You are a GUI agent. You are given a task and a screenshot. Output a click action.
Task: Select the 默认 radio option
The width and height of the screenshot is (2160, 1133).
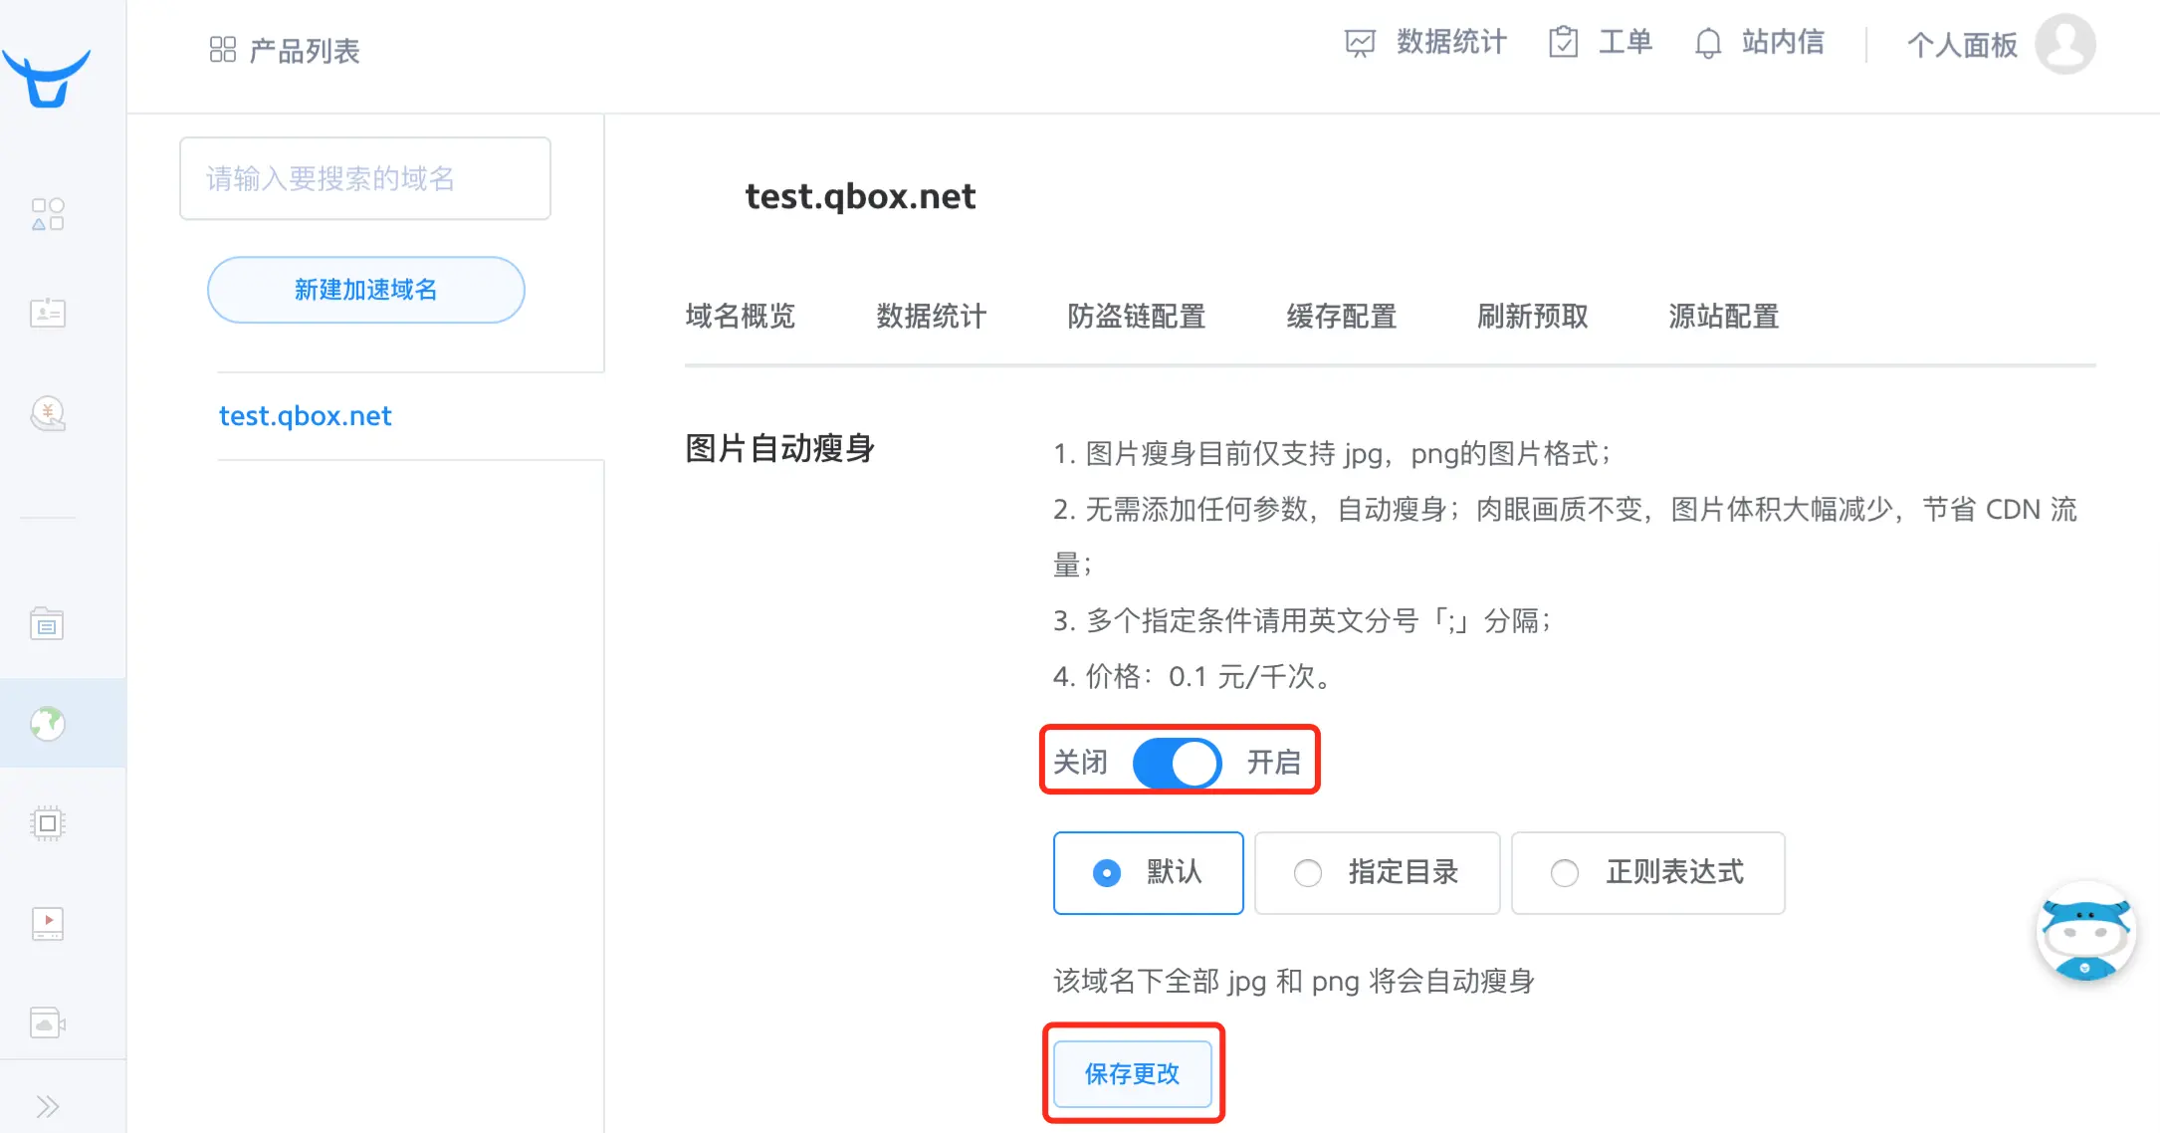coord(1149,873)
